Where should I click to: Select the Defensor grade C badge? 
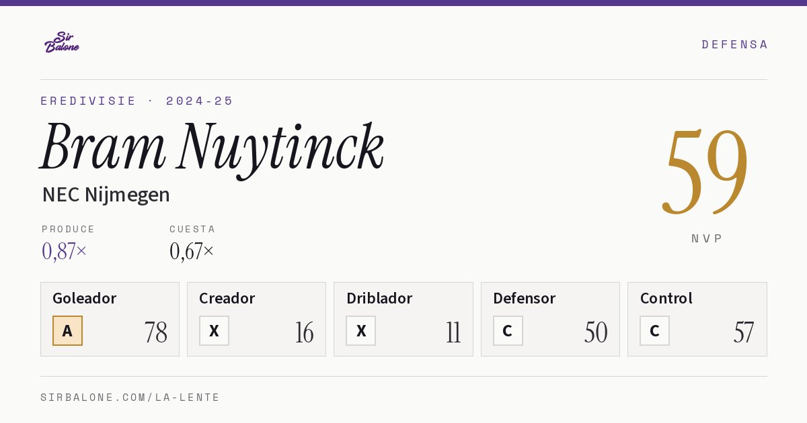508,330
